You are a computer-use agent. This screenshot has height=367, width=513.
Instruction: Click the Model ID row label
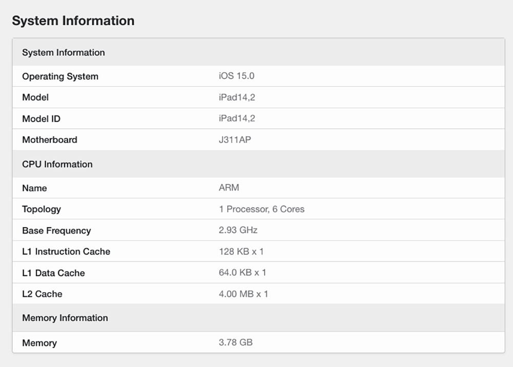(x=41, y=118)
